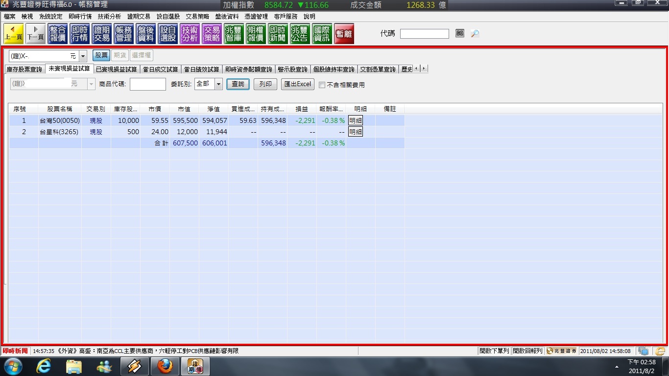Viewport: 669px width, 376px height.
Task: Click the red 暫離 lock icon
Action: 344,34
